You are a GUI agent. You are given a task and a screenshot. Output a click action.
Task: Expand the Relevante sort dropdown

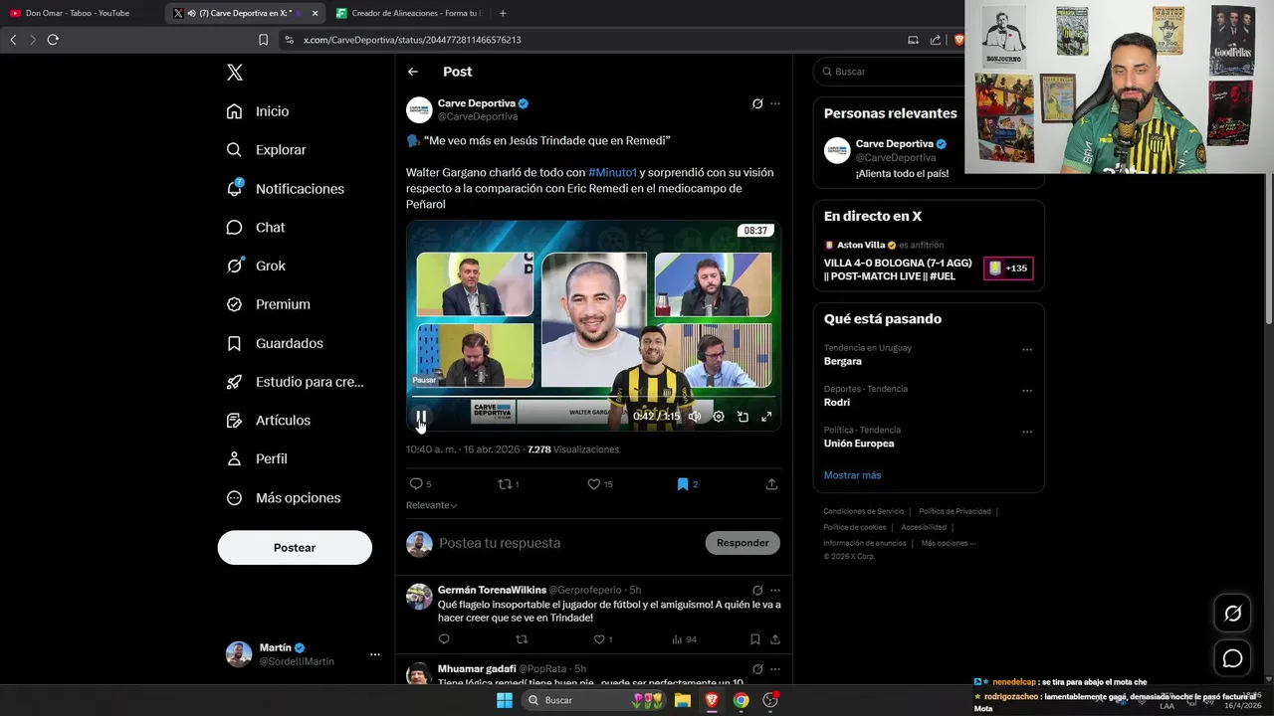[432, 505]
